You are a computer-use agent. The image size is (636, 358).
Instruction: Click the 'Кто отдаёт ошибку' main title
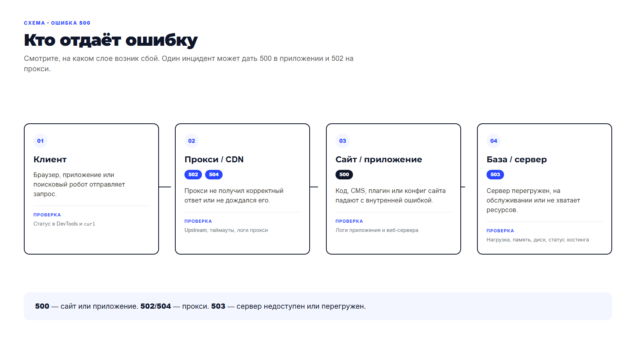click(111, 41)
